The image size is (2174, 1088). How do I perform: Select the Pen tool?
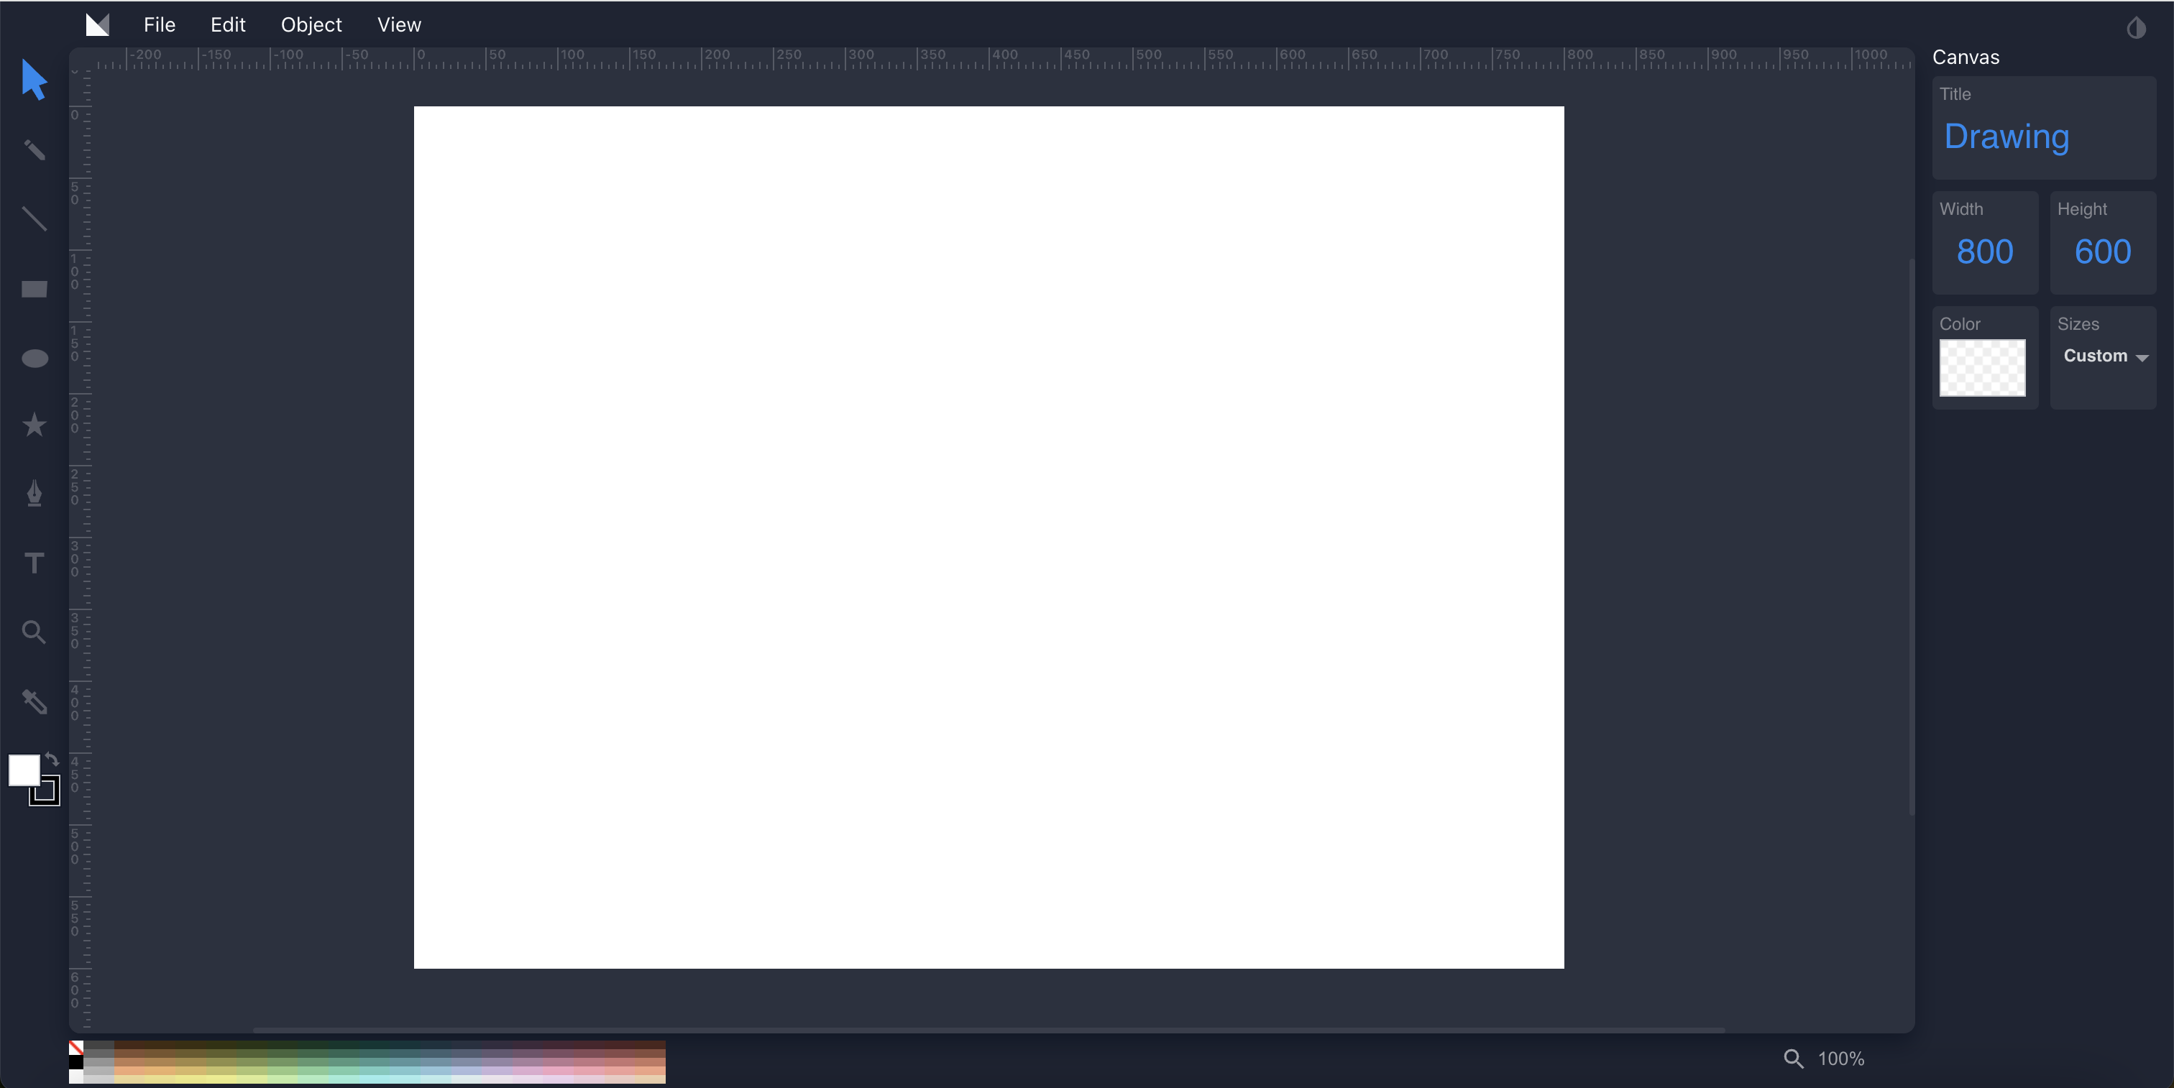click(35, 494)
